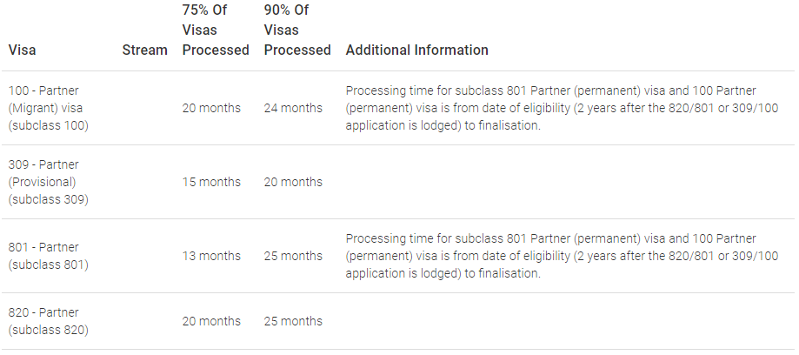Click additional information text for subclass 100

562,108
